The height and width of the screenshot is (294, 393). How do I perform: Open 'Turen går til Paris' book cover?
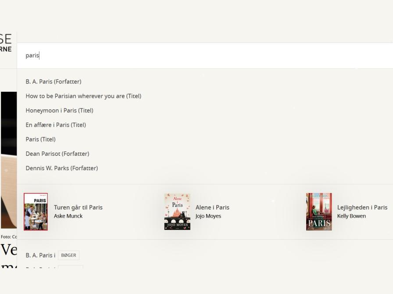pyautogui.click(x=36, y=212)
